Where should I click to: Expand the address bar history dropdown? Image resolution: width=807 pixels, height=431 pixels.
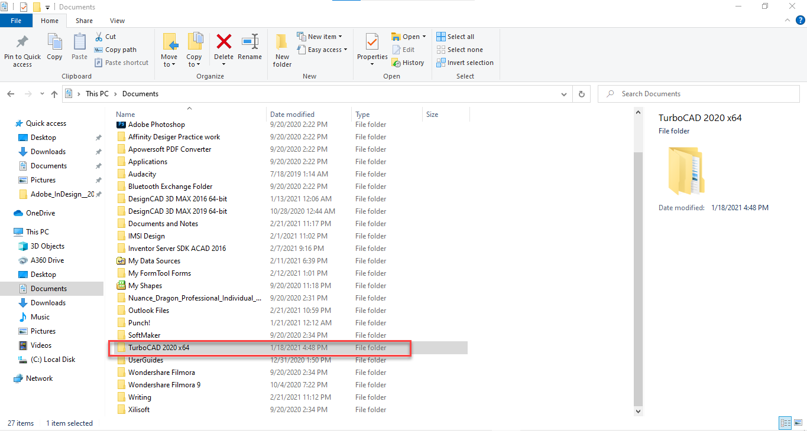pyautogui.click(x=565, y=94)
